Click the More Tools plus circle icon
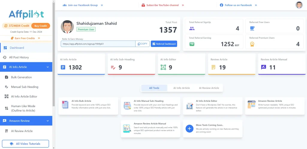 (x=189, y=128)
